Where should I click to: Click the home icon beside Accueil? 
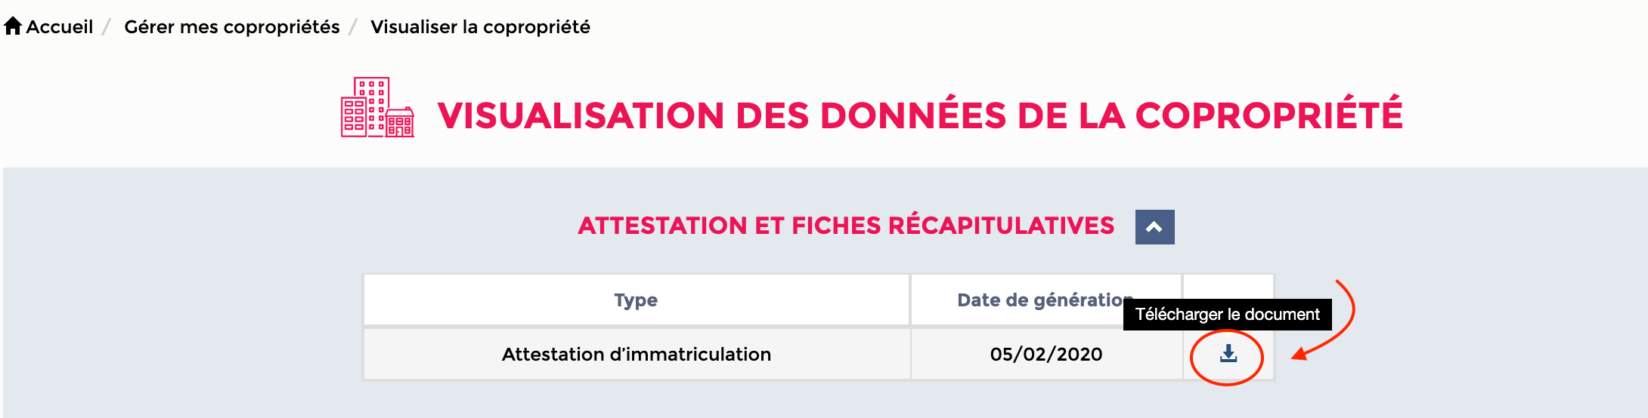13,26
